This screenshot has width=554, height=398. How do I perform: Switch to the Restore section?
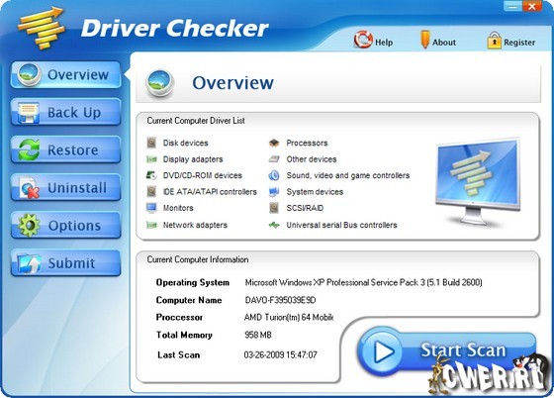tap(65, 149)
